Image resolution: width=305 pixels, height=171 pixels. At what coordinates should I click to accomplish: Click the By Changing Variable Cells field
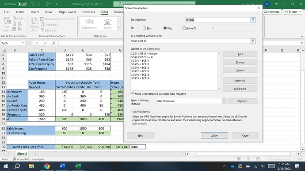(x=190, y=41)
